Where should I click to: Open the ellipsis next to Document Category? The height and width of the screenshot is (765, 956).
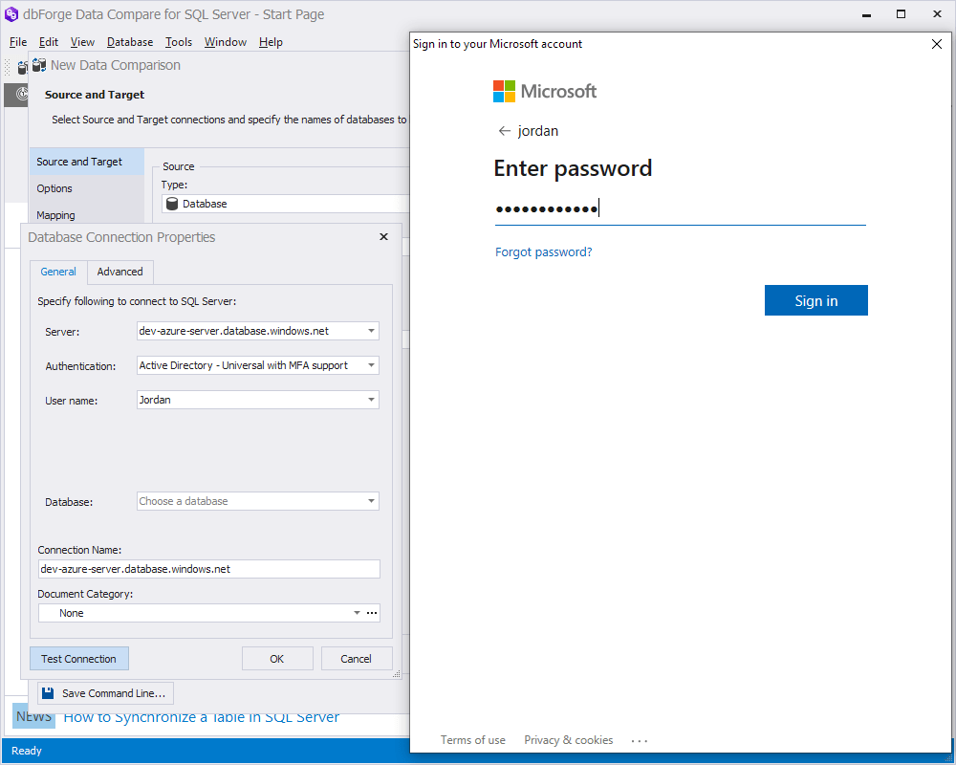coord(371,613)
